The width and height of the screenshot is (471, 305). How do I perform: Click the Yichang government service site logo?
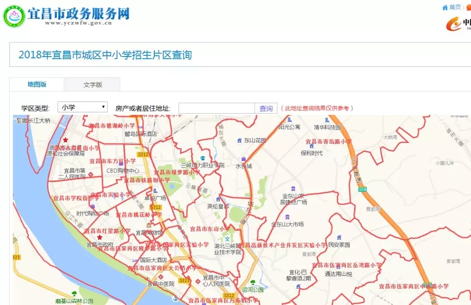[14, 16]
